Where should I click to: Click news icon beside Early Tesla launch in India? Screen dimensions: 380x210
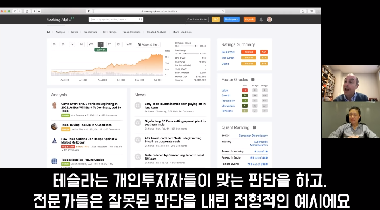[138, 106]
